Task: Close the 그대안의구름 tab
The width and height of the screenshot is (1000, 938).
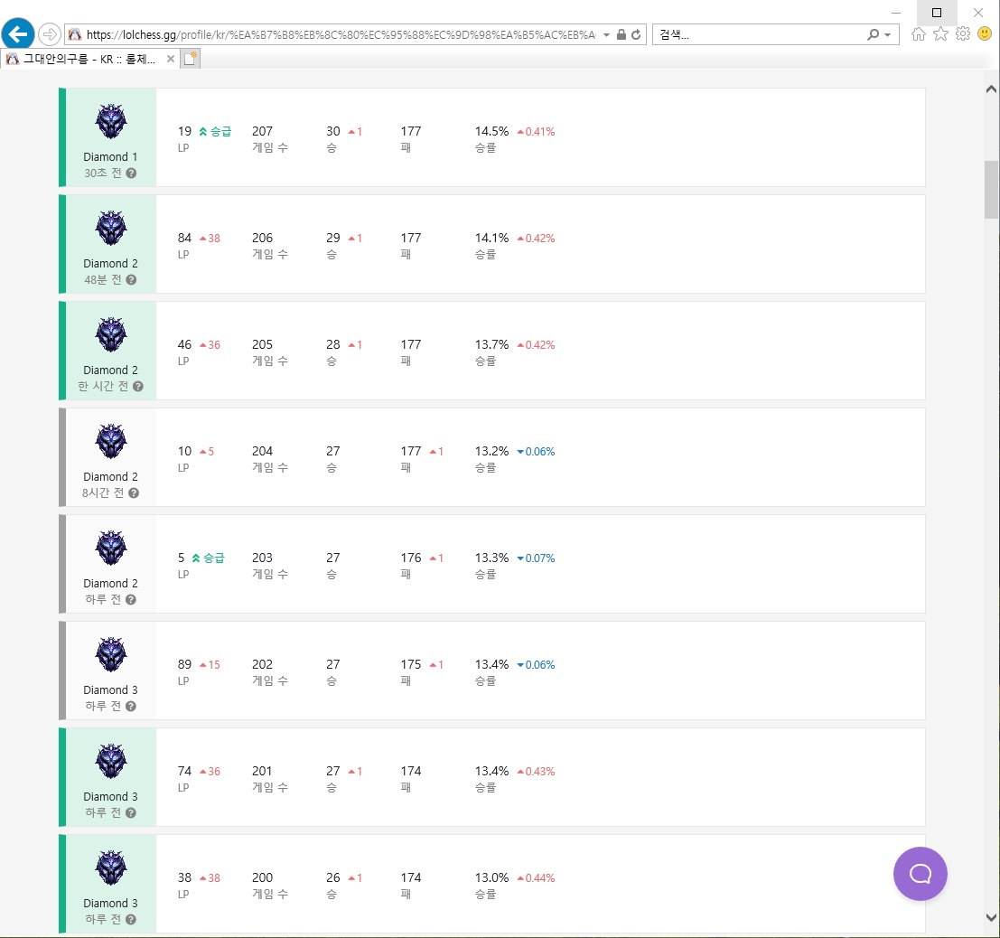Action: (x=170, y=59)
